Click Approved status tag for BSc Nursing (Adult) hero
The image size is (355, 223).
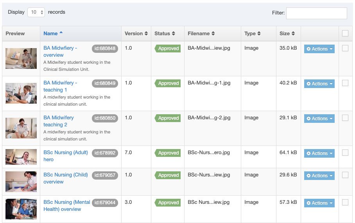click(168, 153)
